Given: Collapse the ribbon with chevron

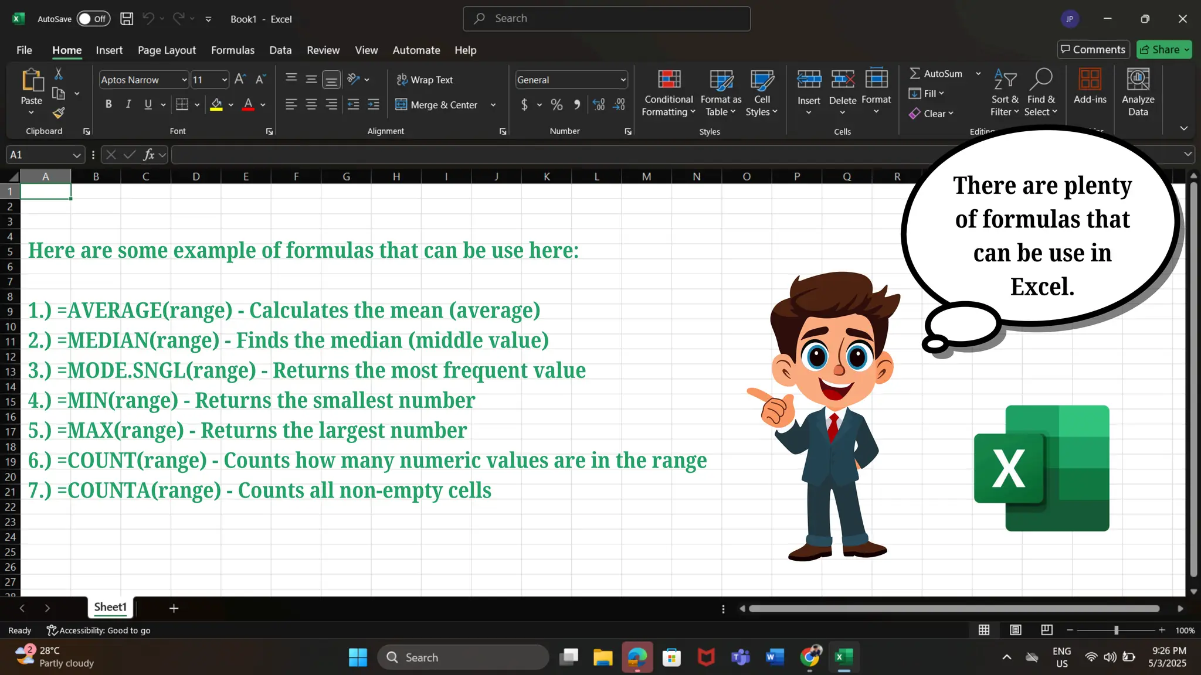Looking at the screenshot, I should tap(1183, 128).
